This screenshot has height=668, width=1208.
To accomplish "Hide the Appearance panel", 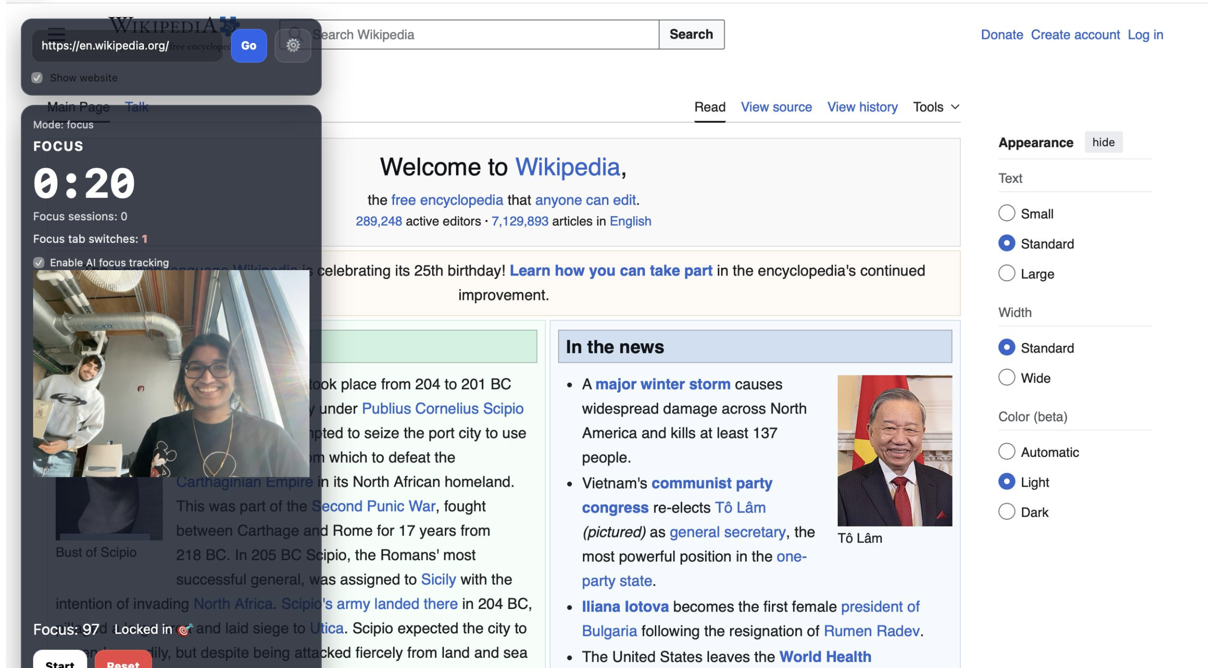I will point(1103,142).
